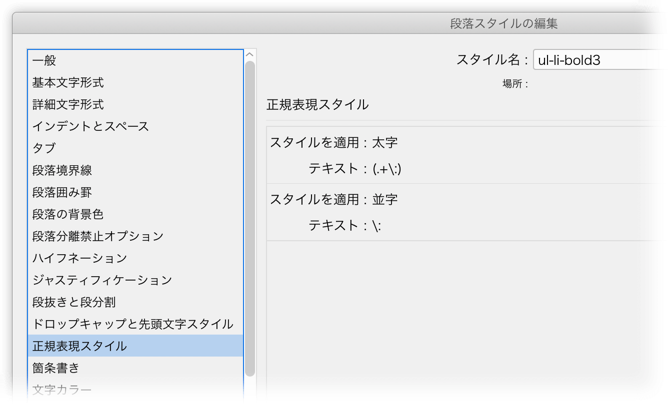Open the 段落境界線 settings
668x406 pixels.
[135, 170]
